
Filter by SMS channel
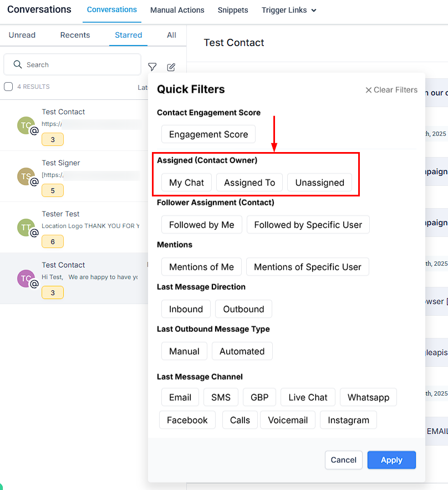click(221, 397)
